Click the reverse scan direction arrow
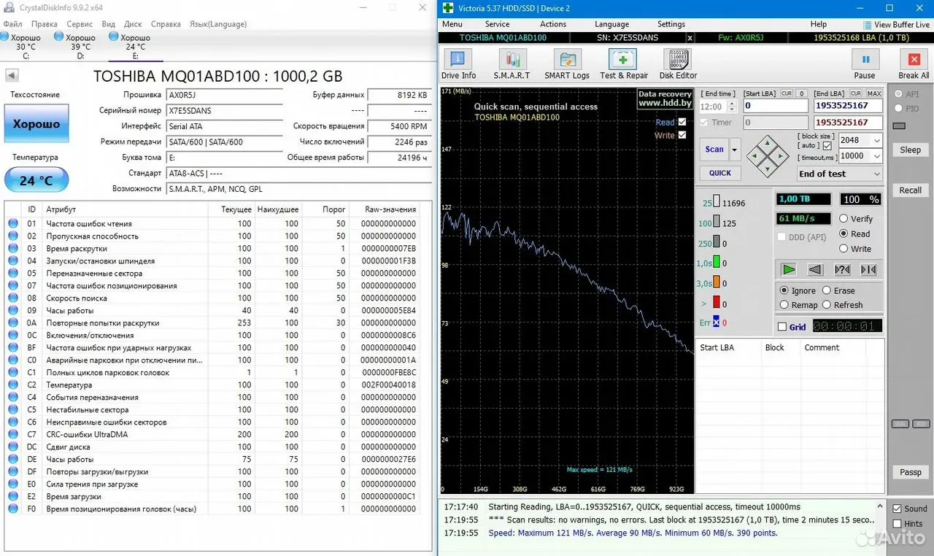 point(816,269)
